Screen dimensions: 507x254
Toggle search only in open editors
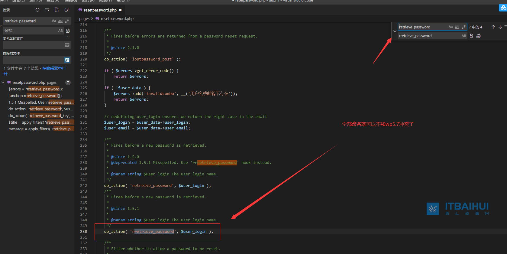pos(67,45)
